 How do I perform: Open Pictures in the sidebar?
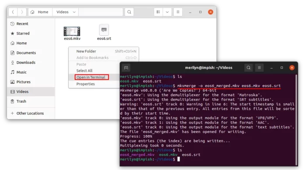click(x=31, y=82)
